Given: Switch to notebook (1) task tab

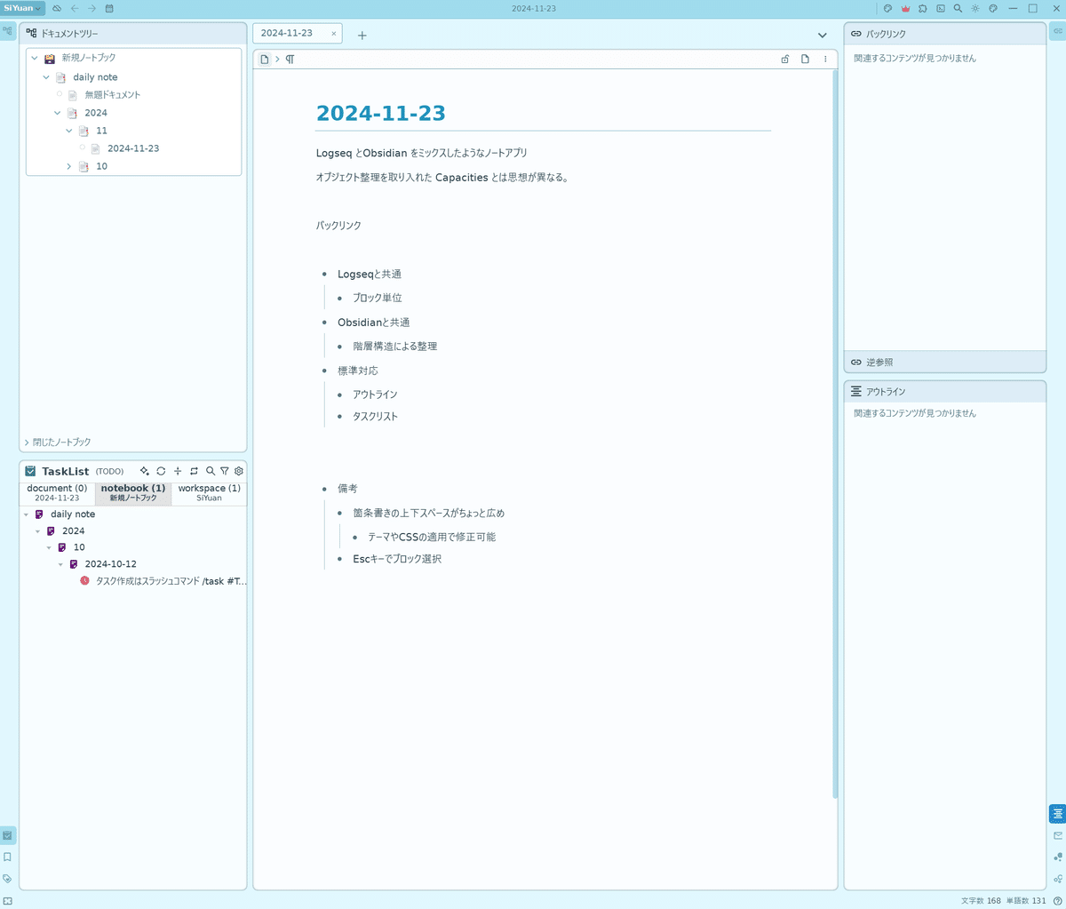Looking at the screenshot, I should [x=133, y=492].
